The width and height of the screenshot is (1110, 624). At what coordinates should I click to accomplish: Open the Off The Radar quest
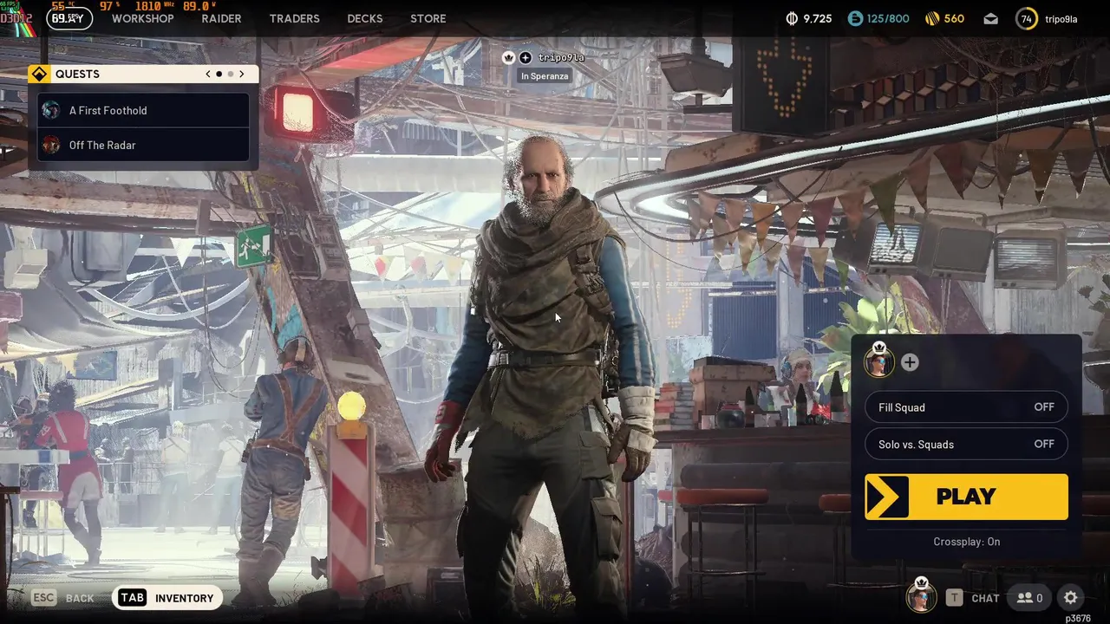(143, 145)
